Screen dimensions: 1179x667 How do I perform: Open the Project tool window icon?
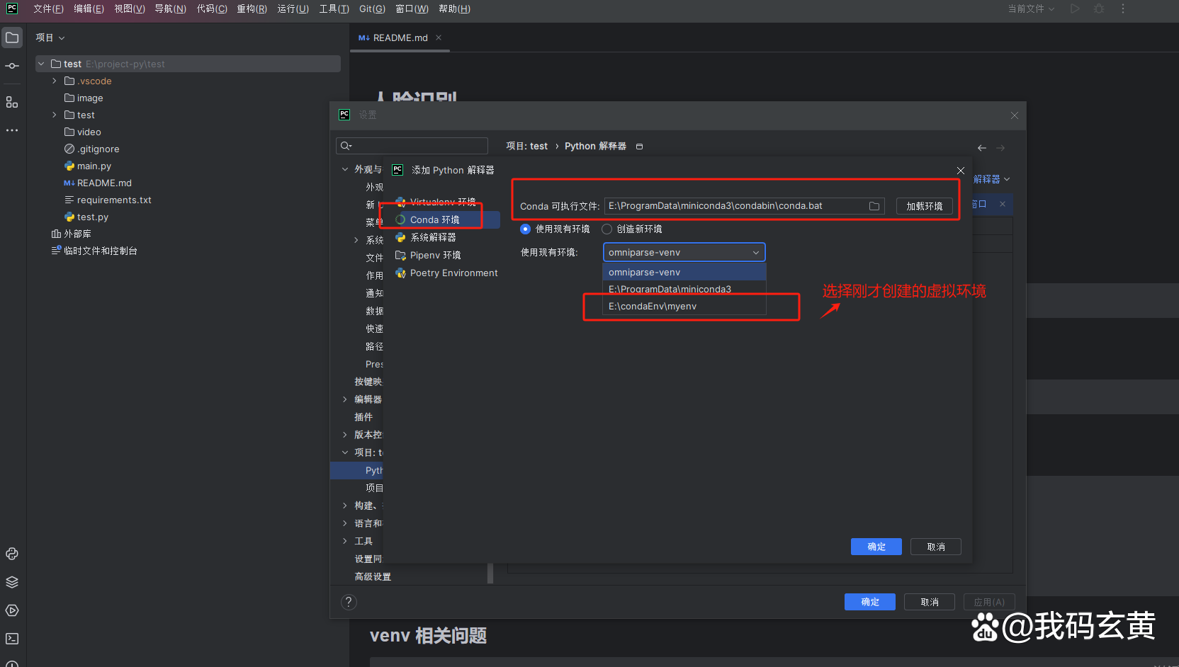pyautogui.click(x=12, y=38)
